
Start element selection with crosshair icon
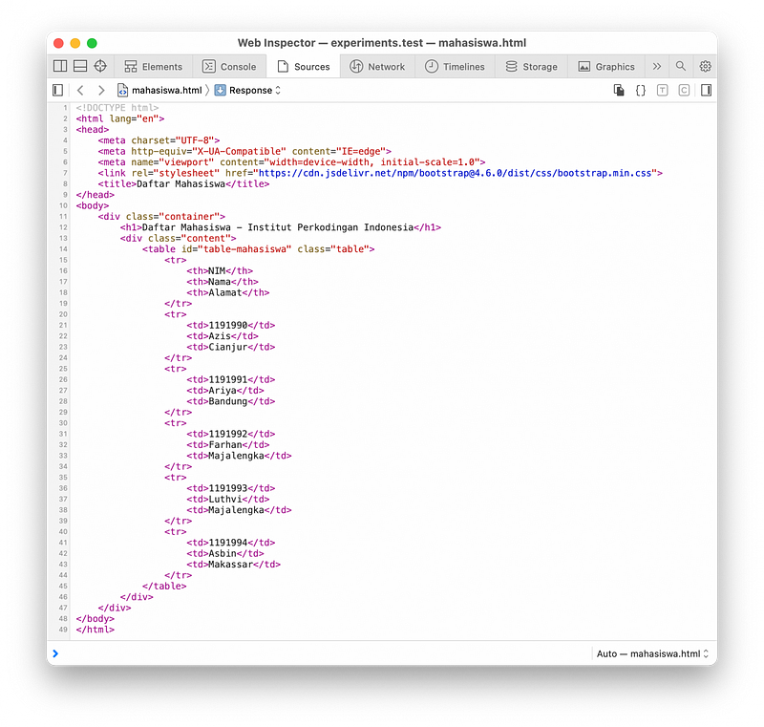100,67
